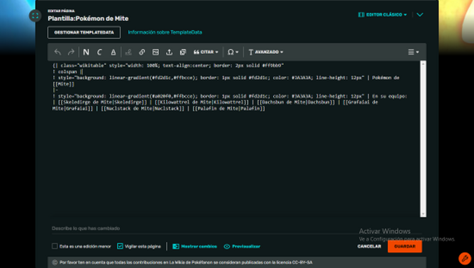Insert a link with the chain icon

[142, 52]
